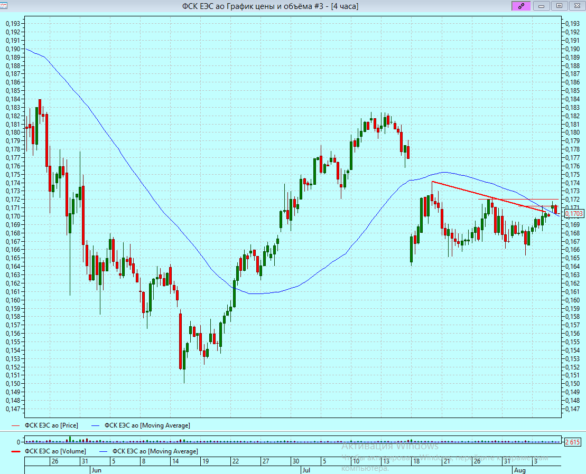Click the date label 19
The width and height of the screenshot is (586, 474).
[206, 461]
